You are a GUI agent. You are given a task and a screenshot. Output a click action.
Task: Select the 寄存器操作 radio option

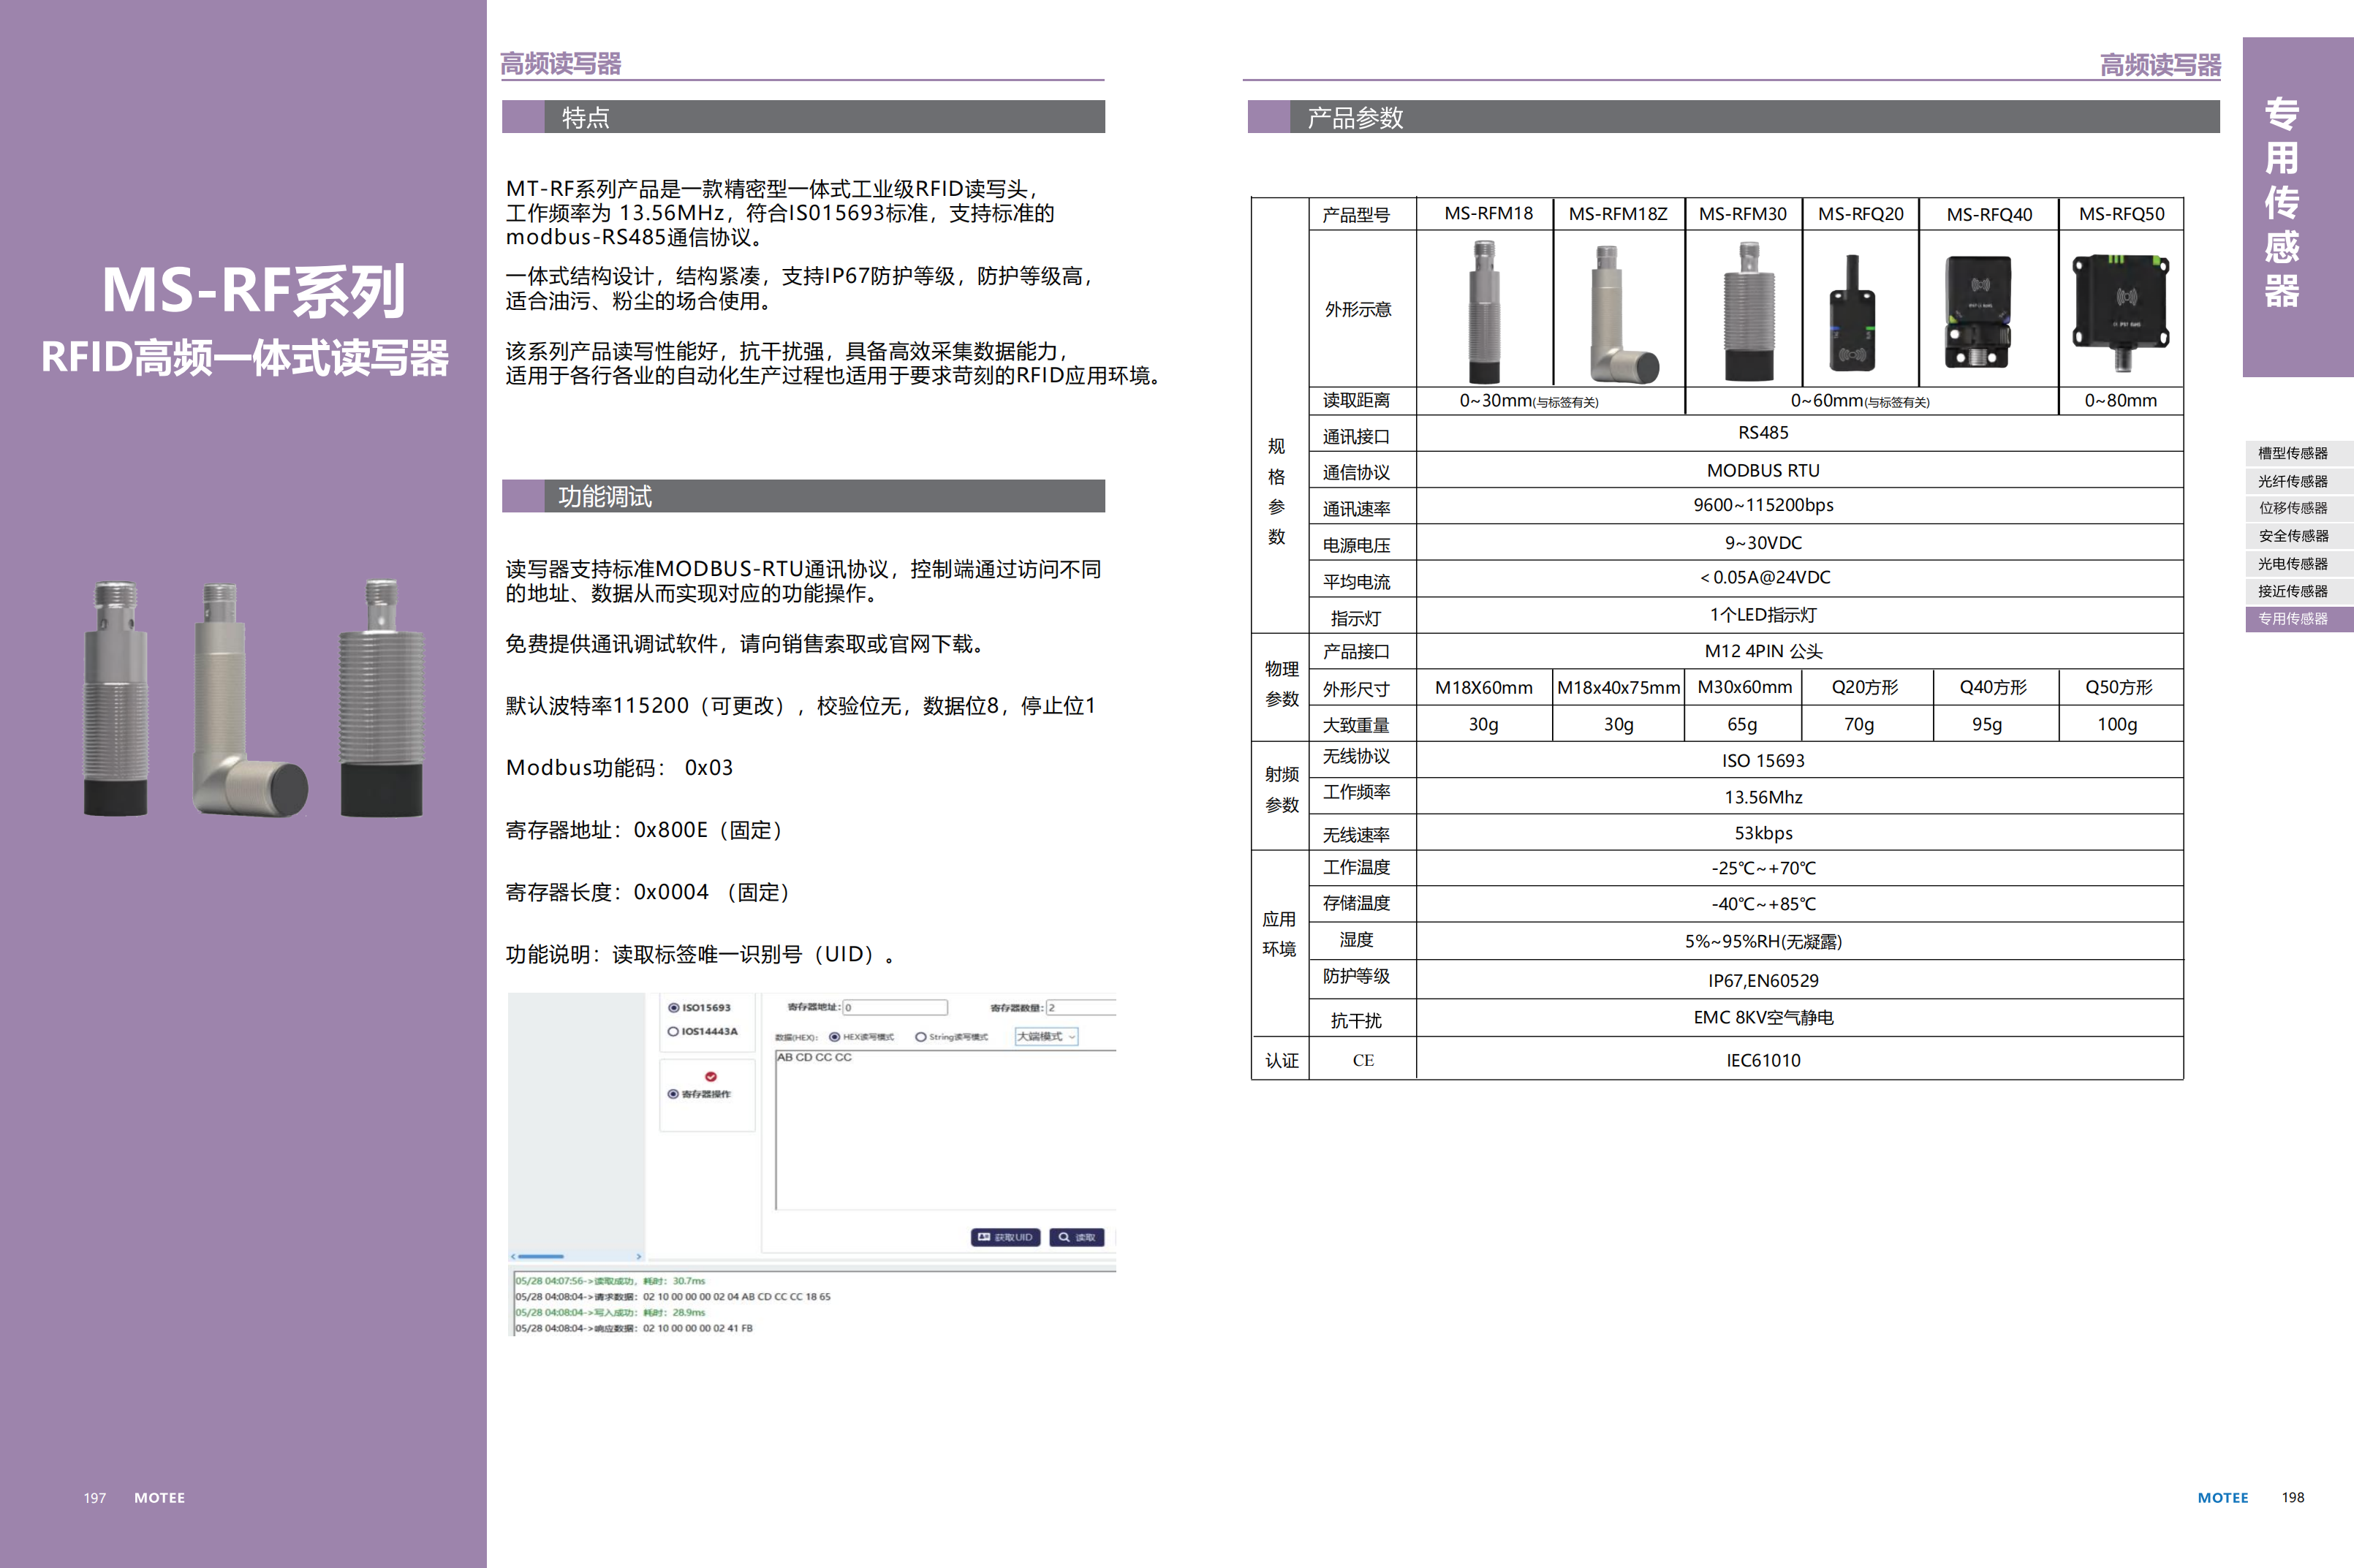pos(674,1094)
